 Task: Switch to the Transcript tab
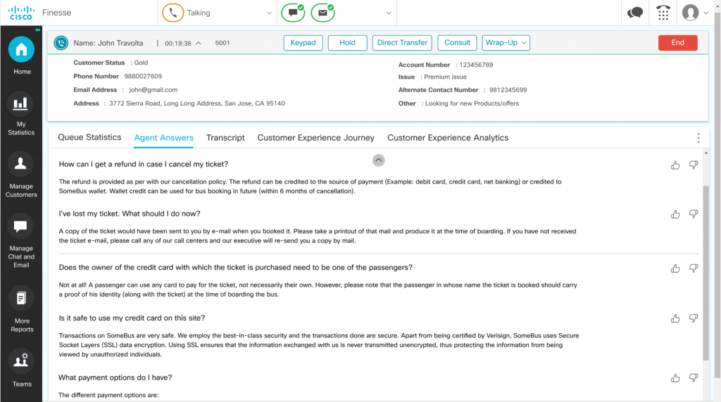pyautogui.click(x=225, y=138)
